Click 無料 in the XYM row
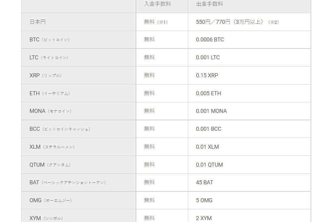Viewport: 331px width, 222px height. (149, 218)
